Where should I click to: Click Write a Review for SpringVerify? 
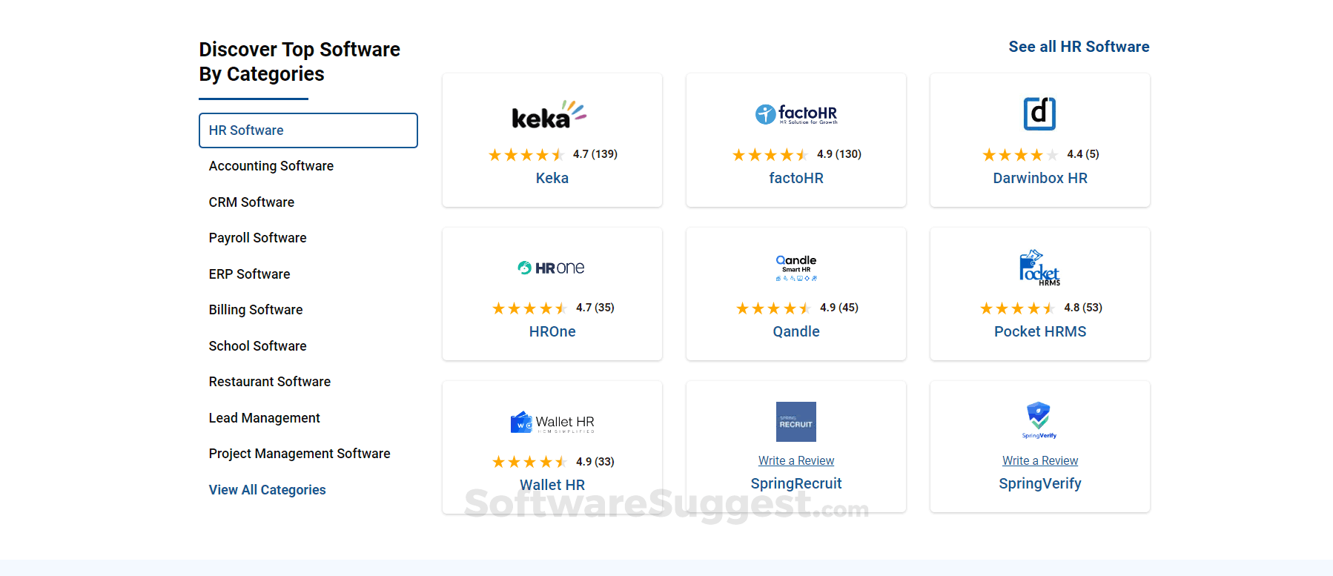coord(1040,460)
